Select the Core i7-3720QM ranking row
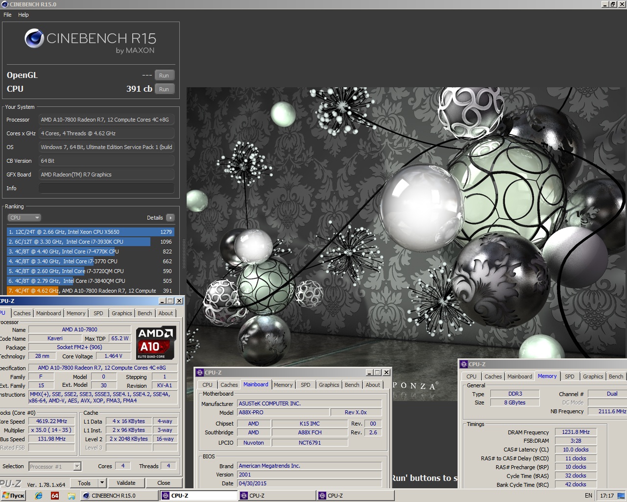627x502 pixels. 91,271
